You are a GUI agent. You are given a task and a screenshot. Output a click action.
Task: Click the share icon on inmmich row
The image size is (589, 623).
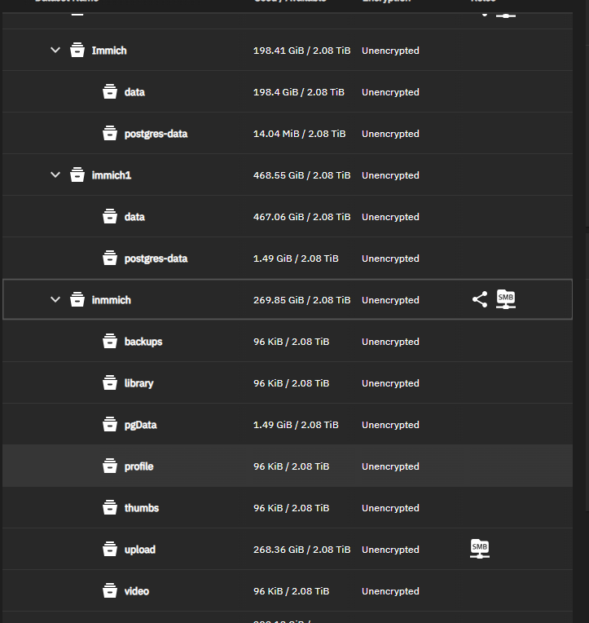480,299
